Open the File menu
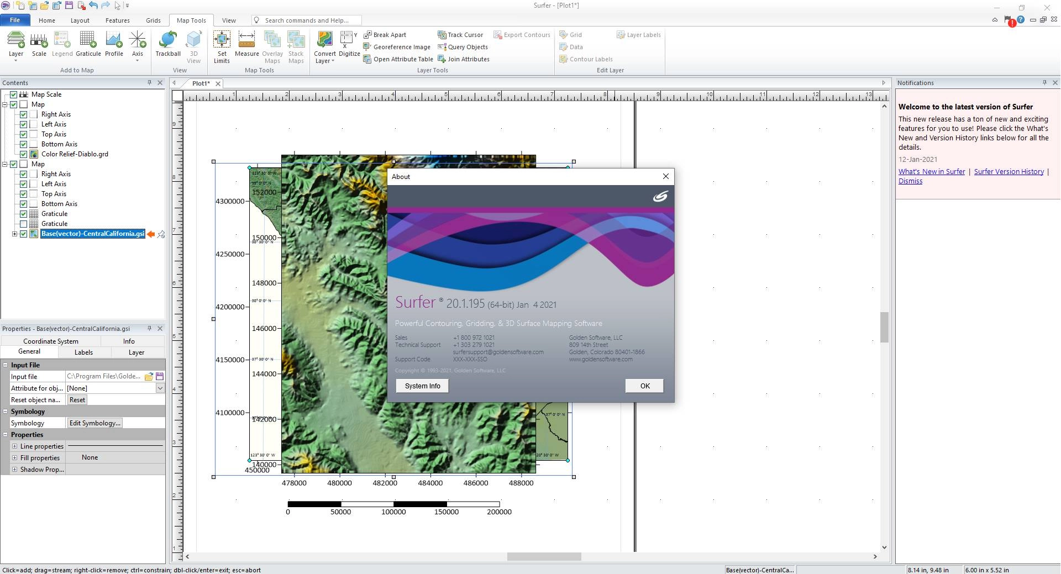This screenshot has width=1061, height=574. click(15, 20)
